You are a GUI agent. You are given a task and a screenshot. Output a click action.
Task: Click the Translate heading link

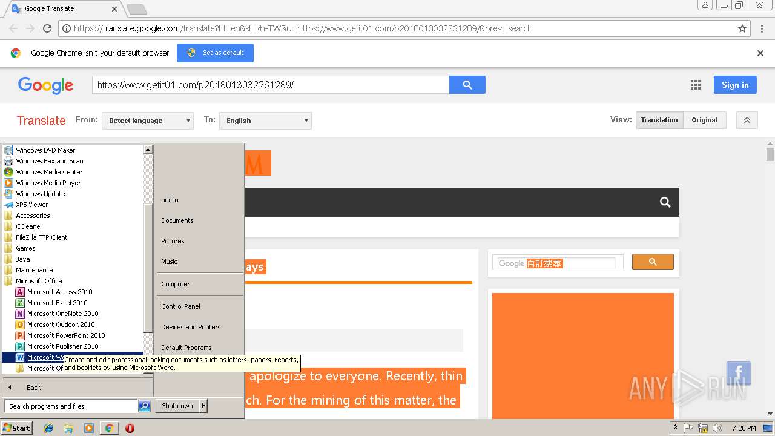pos(41,121)
